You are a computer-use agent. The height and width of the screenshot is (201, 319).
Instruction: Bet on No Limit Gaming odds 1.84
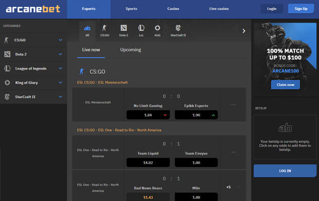click(x=148, y=115)
